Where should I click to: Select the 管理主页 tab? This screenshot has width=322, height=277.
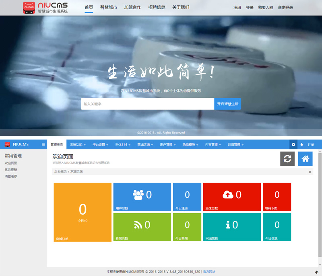57,145
